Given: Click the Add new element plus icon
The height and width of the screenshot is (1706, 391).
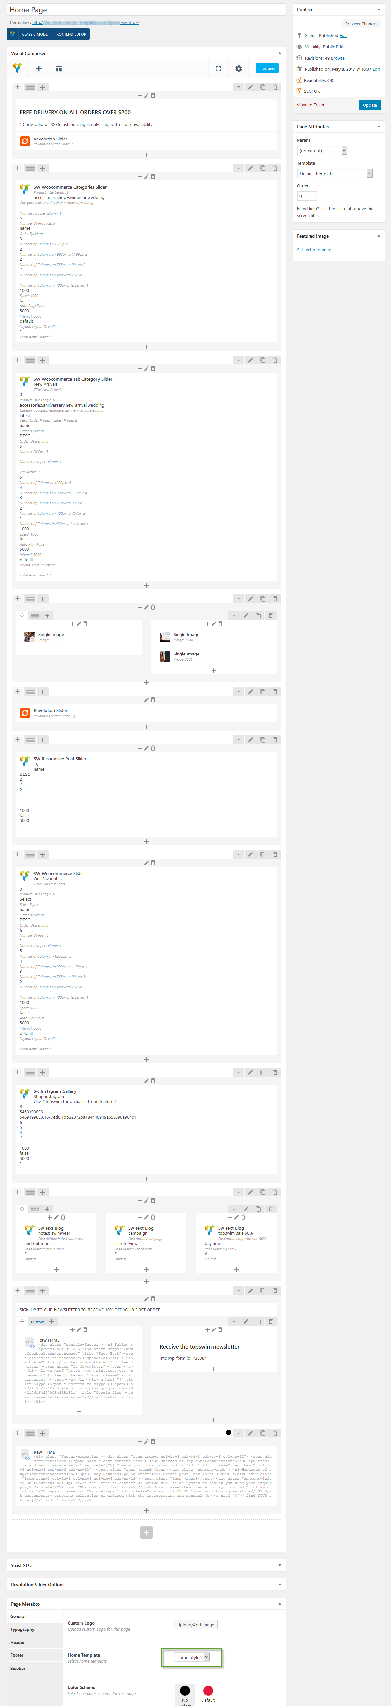Looking at the screenshot, I should pyautogui.click(x=38, y=68).
